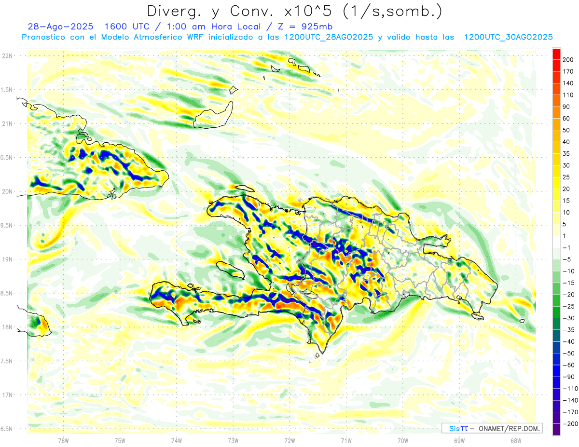Click the red colorbar swatch above 200
579x447 pixels.
(556, 54)
